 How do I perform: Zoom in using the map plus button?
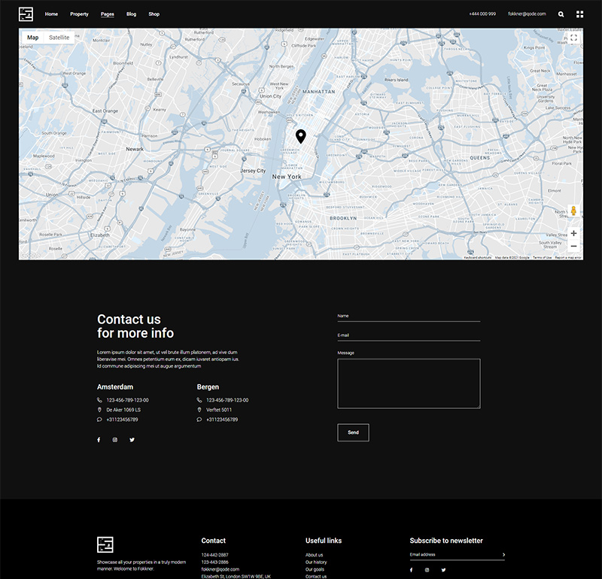[x=573, y=233]
